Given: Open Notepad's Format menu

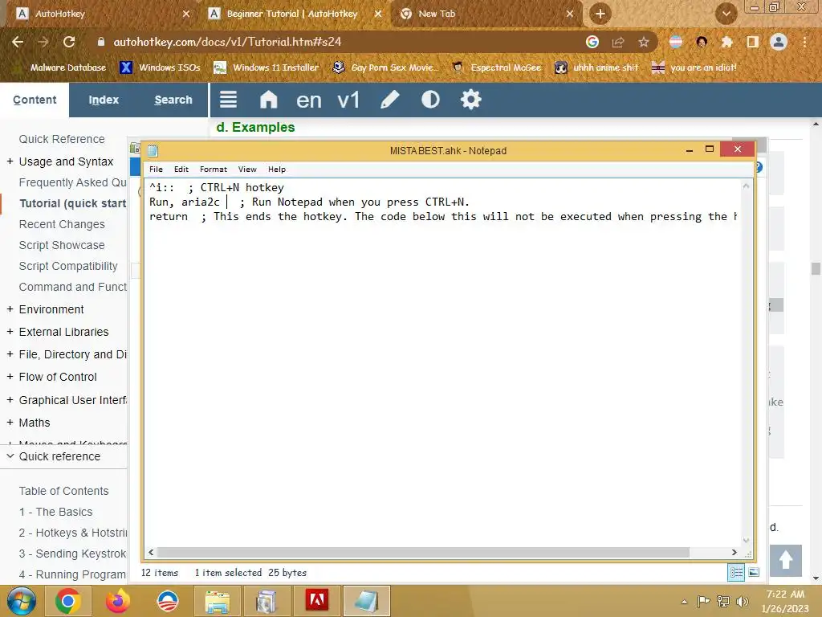Looking at the screenshot, I should [214, 169].
